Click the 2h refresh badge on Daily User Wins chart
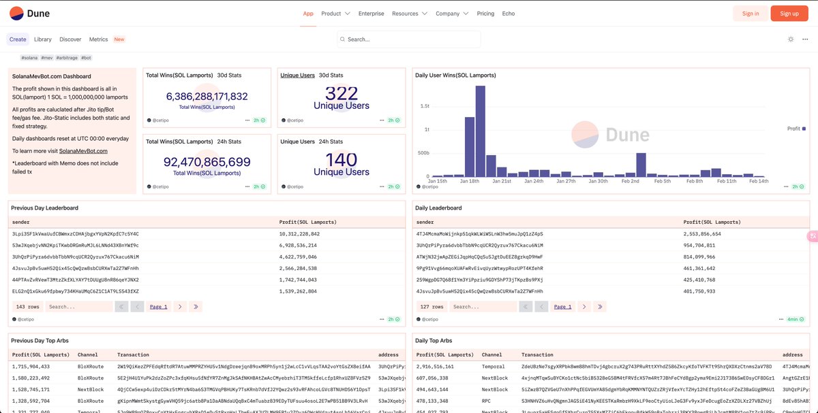Viewport: 818px width, 413px height. [798, 186]
